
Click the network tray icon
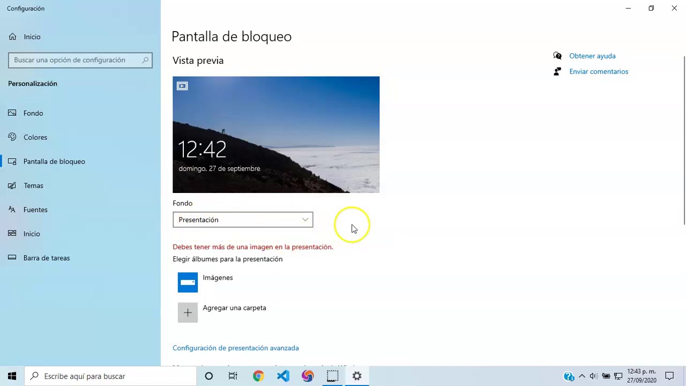[618, 376]
